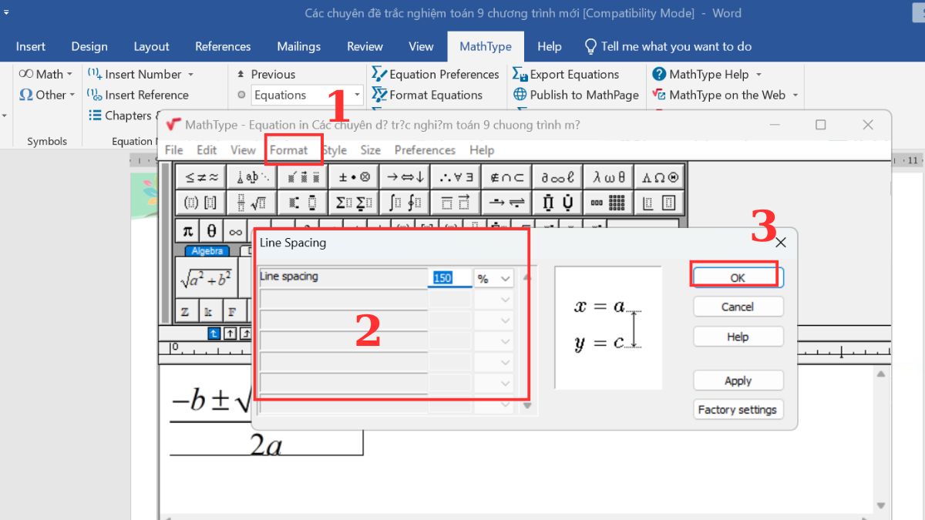Viewport: 925px width, 520px height.
Task: Open the subscript and superscript templates palette
Action: [303, 203]
